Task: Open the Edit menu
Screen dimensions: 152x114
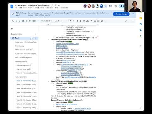Action: [x=20, y=8]
